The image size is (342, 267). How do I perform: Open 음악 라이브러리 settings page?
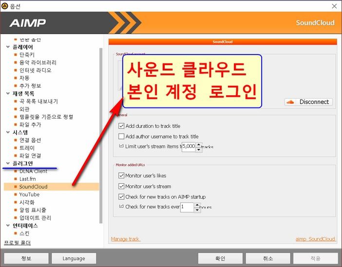tap(38, 63)
